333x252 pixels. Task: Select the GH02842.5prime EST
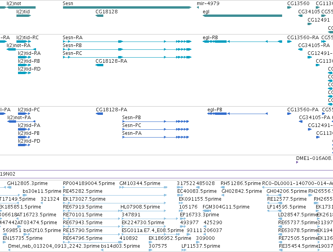223,195
